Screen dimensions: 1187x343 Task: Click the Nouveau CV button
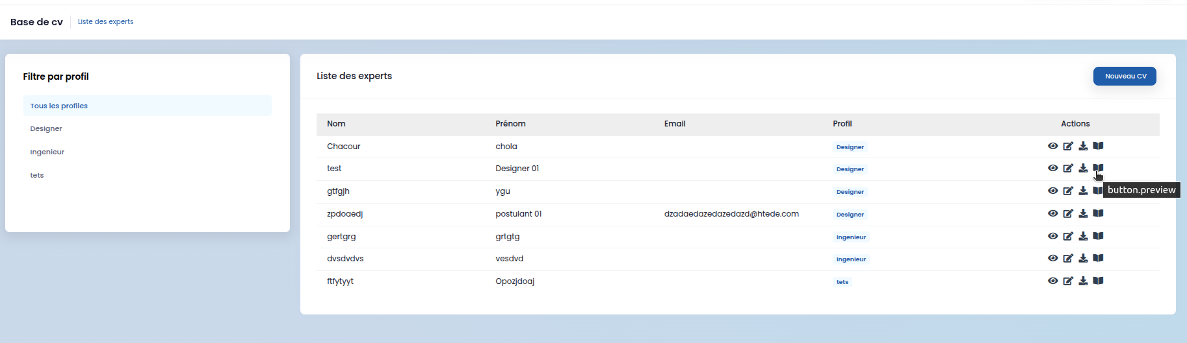(x=1125, y=76)
